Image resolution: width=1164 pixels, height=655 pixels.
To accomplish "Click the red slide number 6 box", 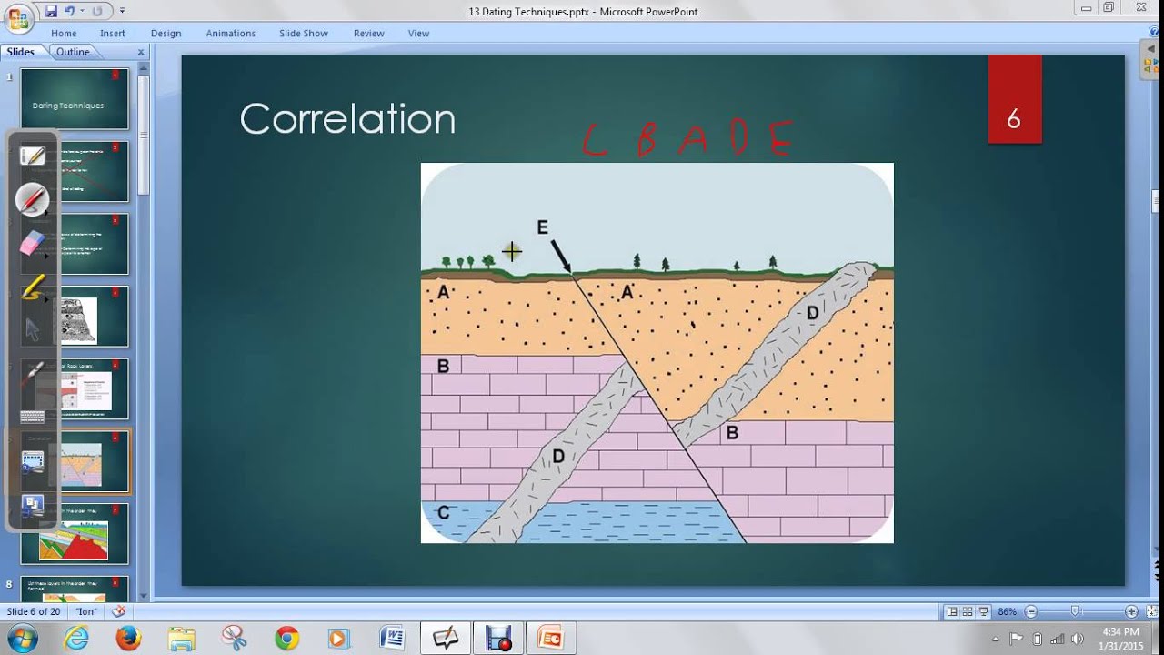I will [x=1014, y=99].
